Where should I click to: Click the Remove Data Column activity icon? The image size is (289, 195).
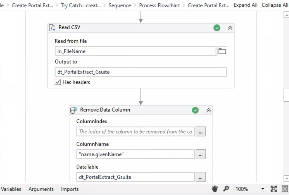73,110
